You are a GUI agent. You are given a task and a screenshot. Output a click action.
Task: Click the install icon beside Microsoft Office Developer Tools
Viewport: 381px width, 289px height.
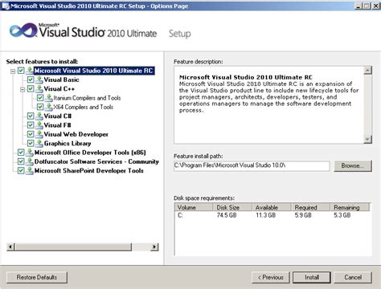pyautogui.click(x=30, y=153)
